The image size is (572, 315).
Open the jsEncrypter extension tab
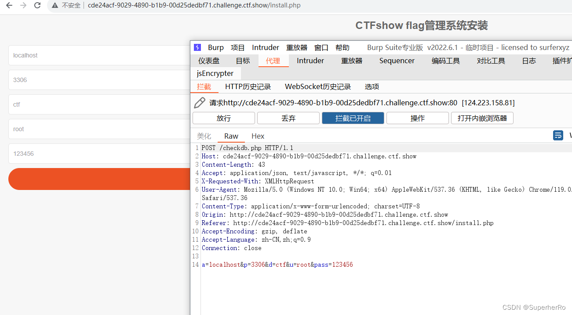coord(215,73)
